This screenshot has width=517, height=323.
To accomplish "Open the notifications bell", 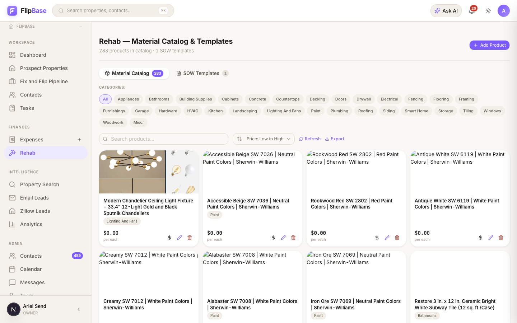I will (x=471, y=11).
